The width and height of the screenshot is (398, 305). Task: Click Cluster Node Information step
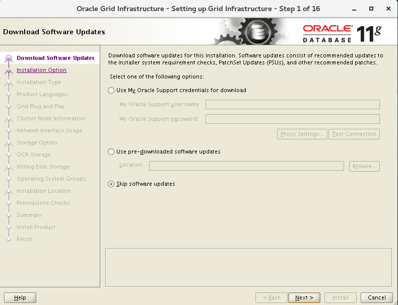(51, 118)
